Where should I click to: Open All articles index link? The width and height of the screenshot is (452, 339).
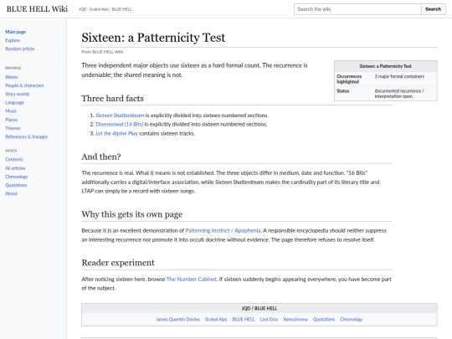(15, 168)
